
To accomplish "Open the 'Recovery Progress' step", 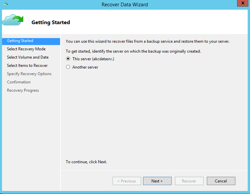I will (x=23, y=90).
